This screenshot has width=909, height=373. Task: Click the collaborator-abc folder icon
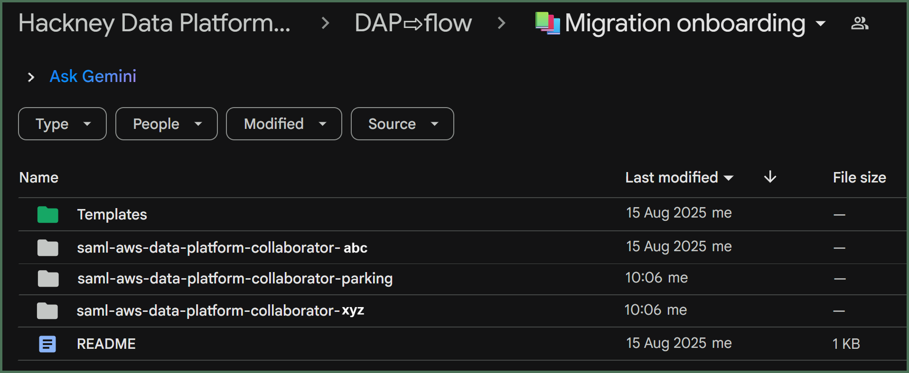(x=48, y=247)
